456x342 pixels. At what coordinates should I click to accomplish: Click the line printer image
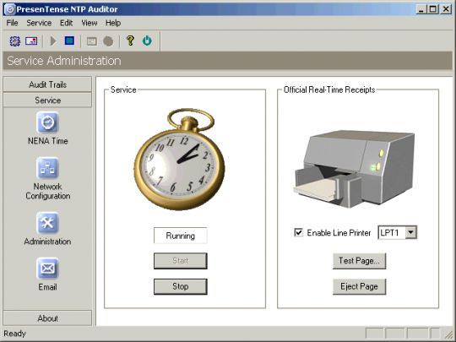tap(354, 169)
